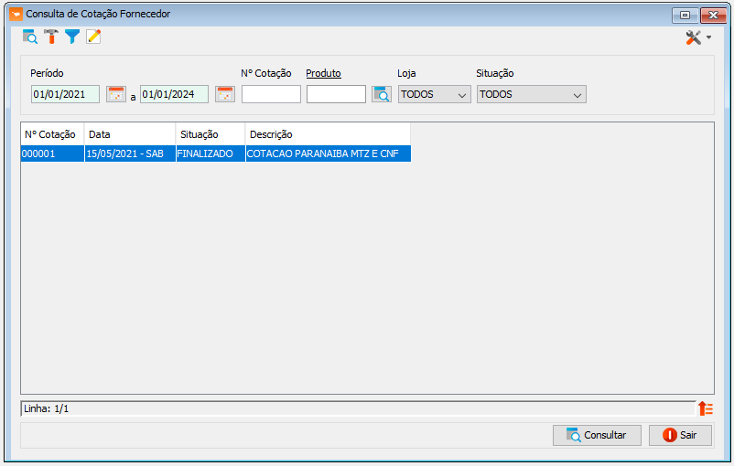
Task: Click into the Produto input field
Action: point(336,94)
